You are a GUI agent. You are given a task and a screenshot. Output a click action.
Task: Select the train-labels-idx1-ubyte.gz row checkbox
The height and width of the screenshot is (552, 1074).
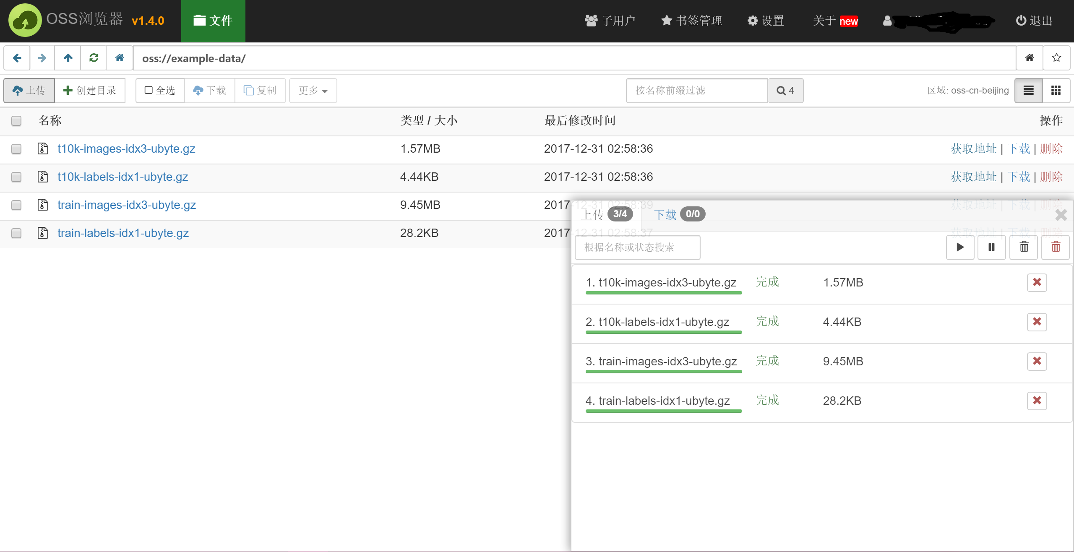16,233
